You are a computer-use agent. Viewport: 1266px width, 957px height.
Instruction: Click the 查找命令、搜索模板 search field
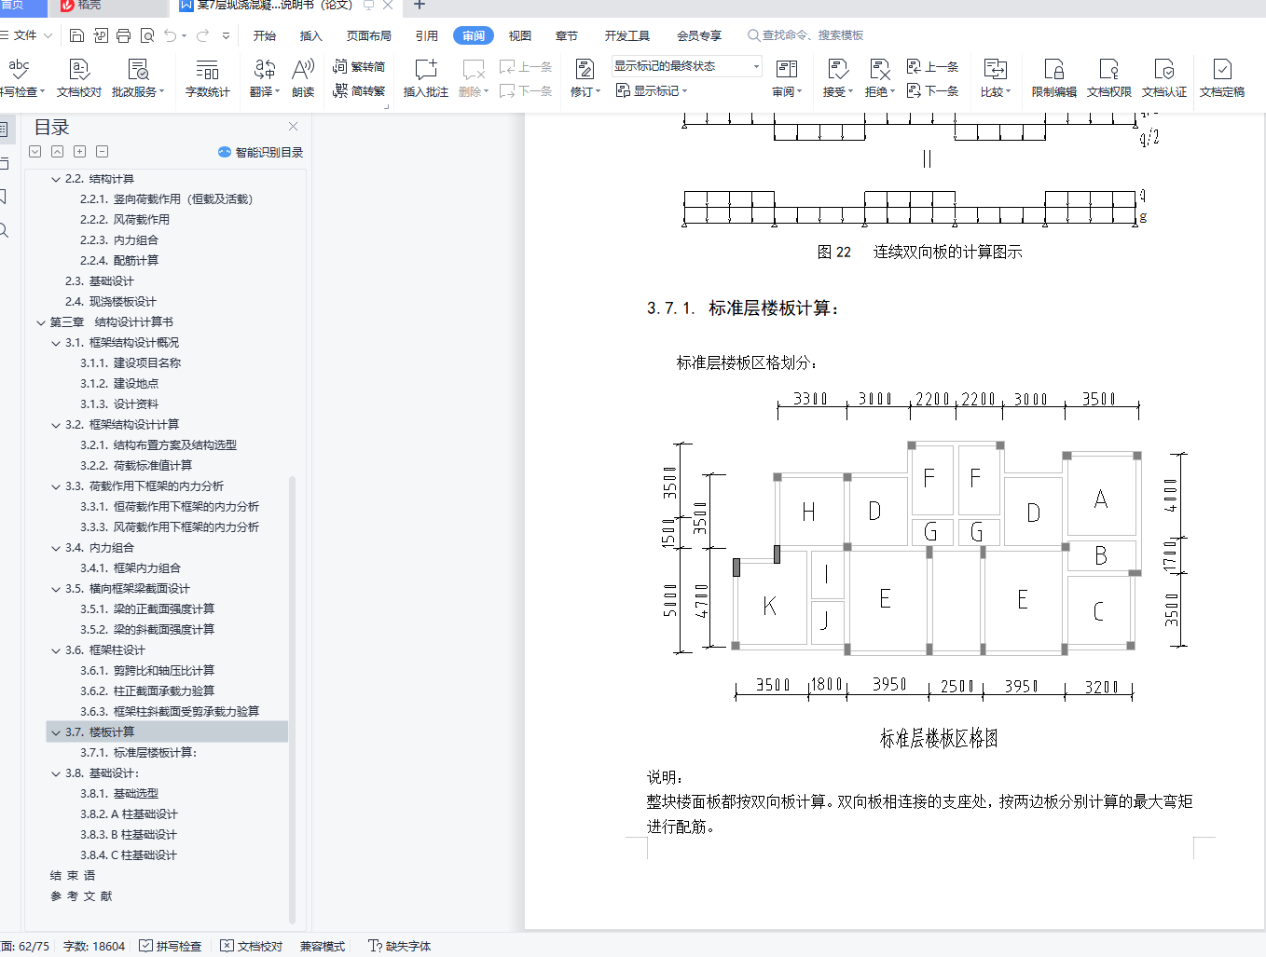coord(806,35)
